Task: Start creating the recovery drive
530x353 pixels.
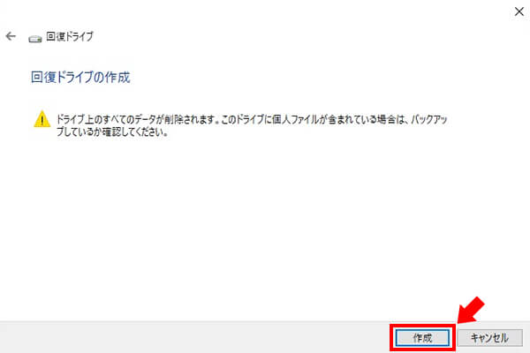Action: 422,337
